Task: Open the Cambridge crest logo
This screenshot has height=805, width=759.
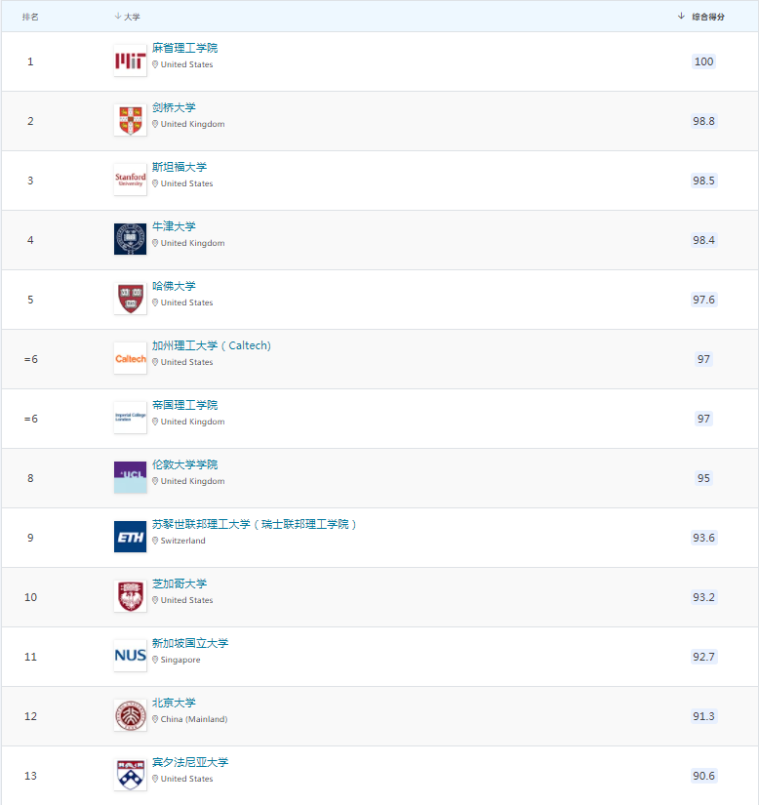Action: pyautogui.click(x=131, y=121)
